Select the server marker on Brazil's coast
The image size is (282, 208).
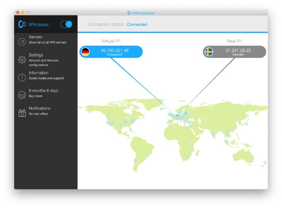click(148, 155)
